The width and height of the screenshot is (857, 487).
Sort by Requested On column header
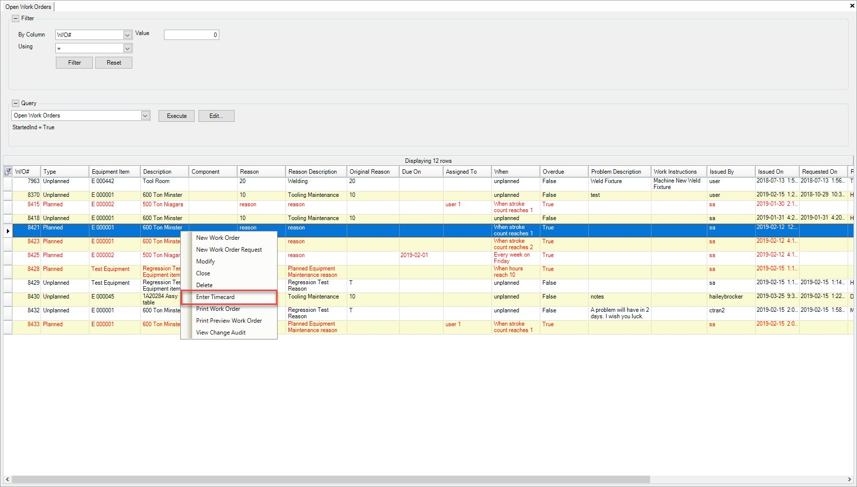[x=824, y=172]
